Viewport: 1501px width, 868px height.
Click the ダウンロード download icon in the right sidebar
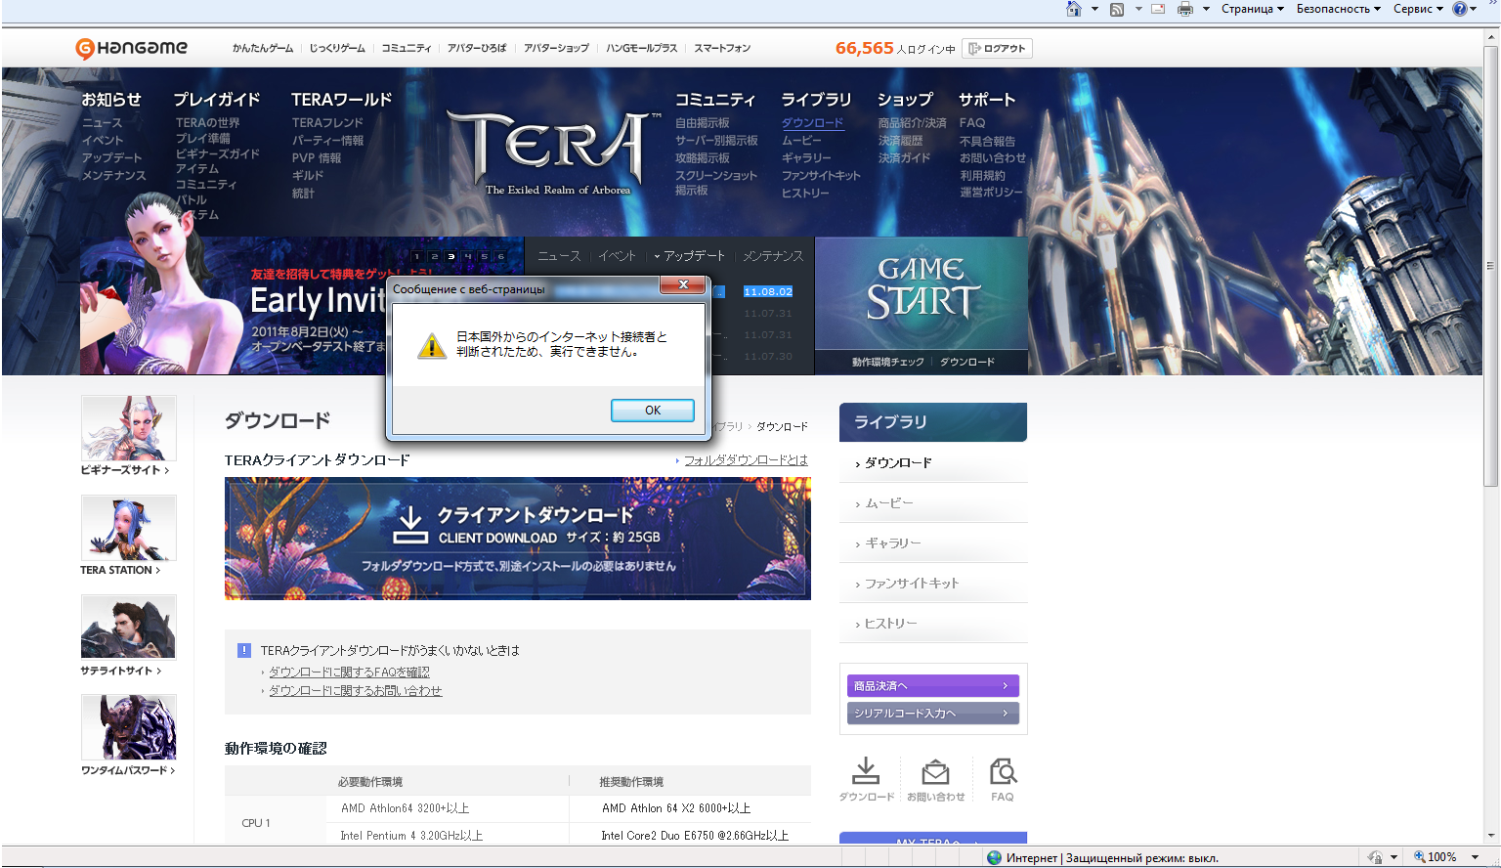tap(866, 771)
